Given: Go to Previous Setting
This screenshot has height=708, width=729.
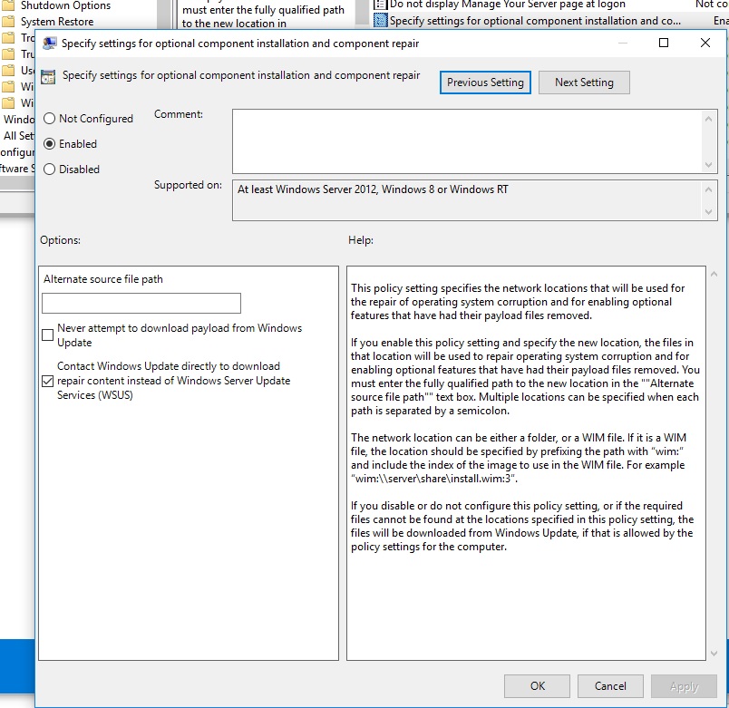Looking at the screenshot, I should point(485,82).
